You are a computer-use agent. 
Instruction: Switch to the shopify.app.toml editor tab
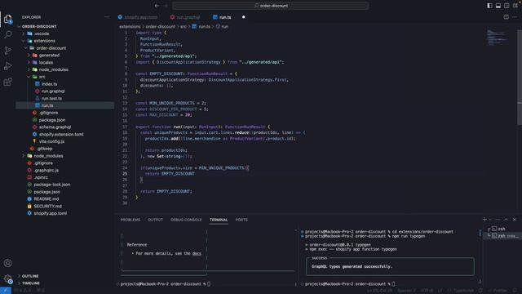[138, 17]
